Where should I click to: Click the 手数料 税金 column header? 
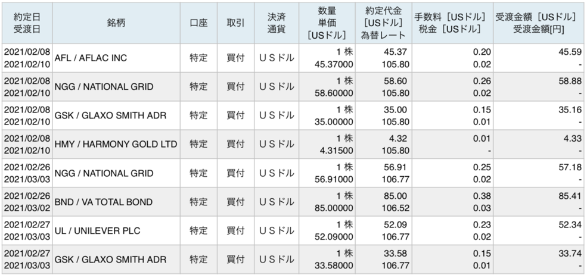(x=452, y=23)
